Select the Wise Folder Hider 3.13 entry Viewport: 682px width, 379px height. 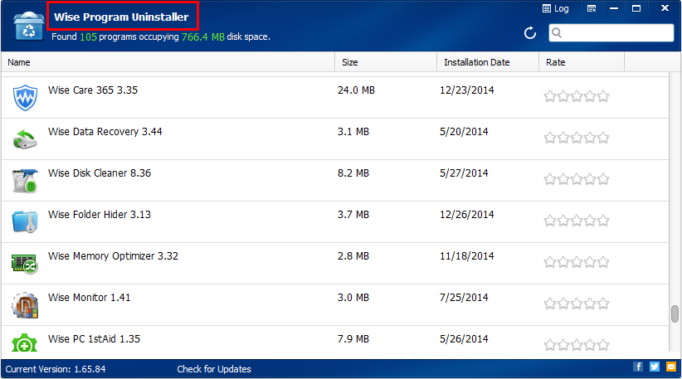point(335,221)
